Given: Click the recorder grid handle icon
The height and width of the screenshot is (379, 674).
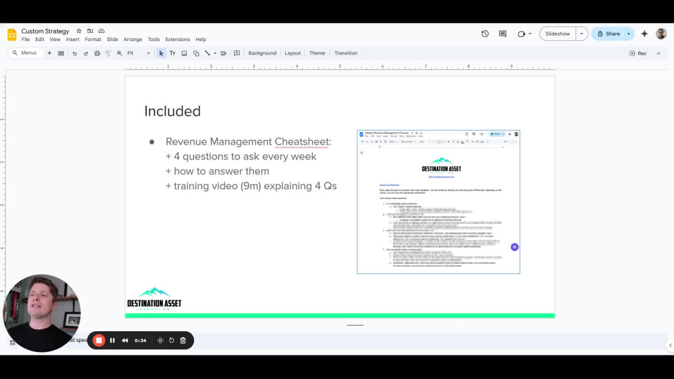Looking at the screenshot, I should point(160,341).
